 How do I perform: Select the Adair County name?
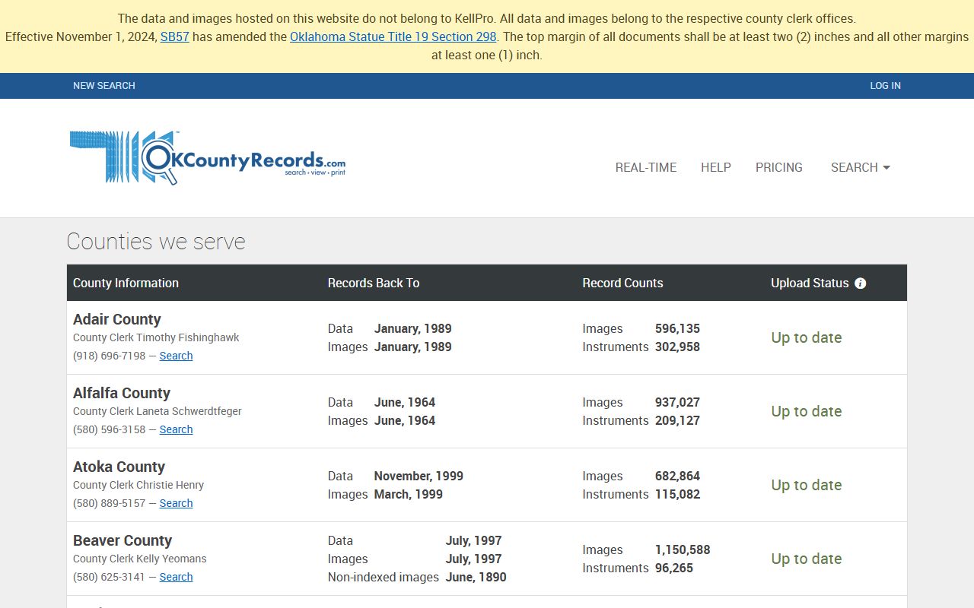(x=117, y=319)
